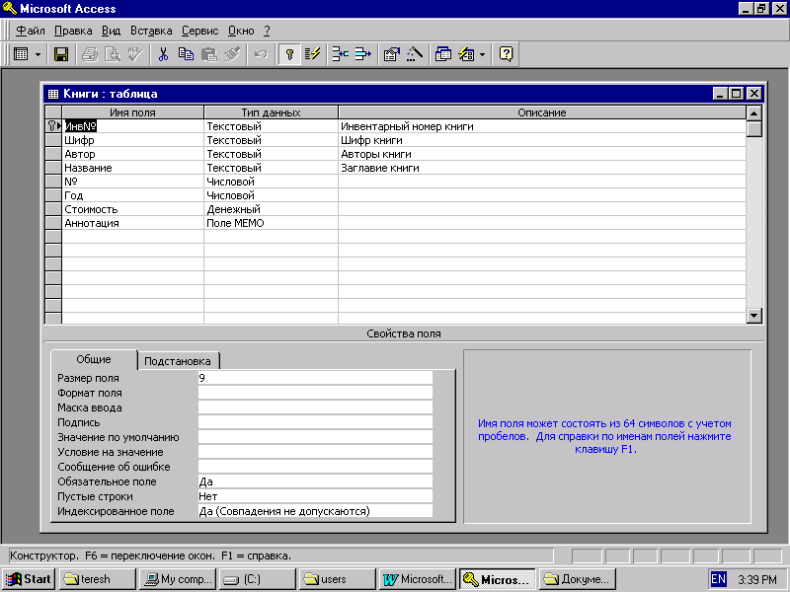
Task: Click the Год field name cell
Action: click(133, 195)
